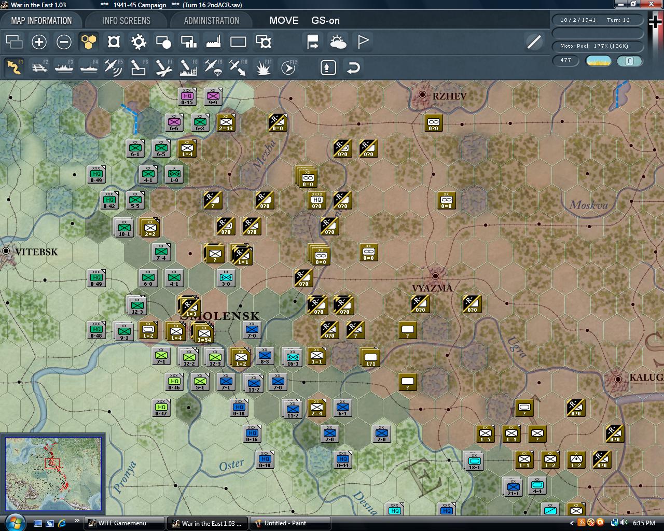Toggle the diagonal line button
Viewport: 664px width, 531px height.
click(x=534, y=42)
